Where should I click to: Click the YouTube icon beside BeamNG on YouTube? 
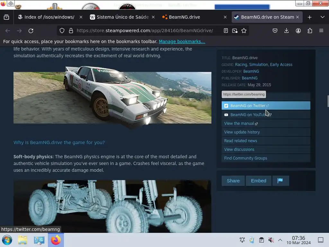coord(226,115)
